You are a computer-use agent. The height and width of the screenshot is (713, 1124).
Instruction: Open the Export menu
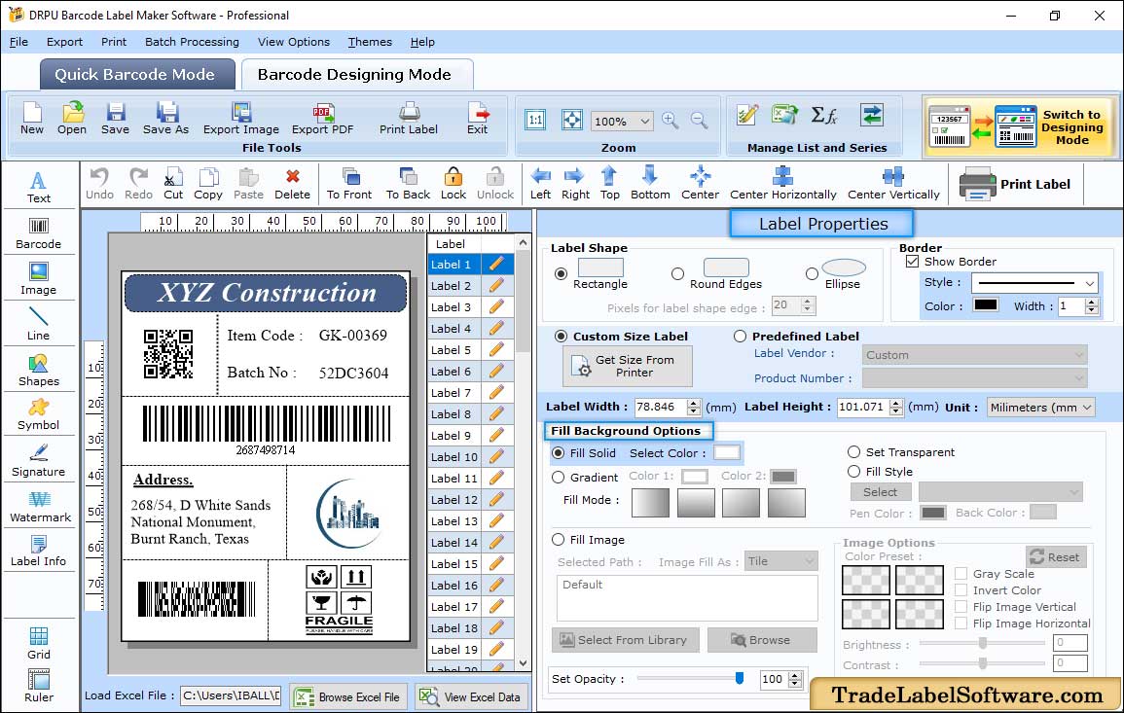click(x=64, y=42)
